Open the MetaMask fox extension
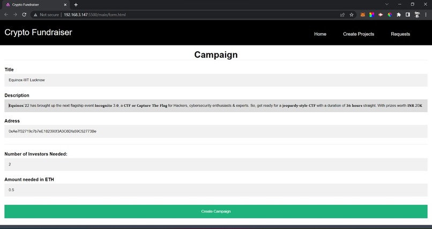Image resolution: width=432 pixels, height=229 pixels. (362, 15)
